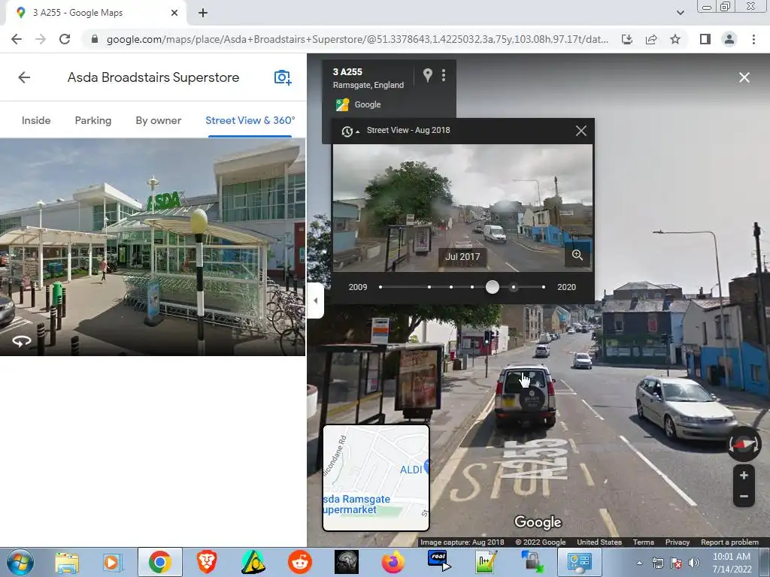Click the Privacy link
The height and width of the screenshot is (577, 770).
pos(678,542)
